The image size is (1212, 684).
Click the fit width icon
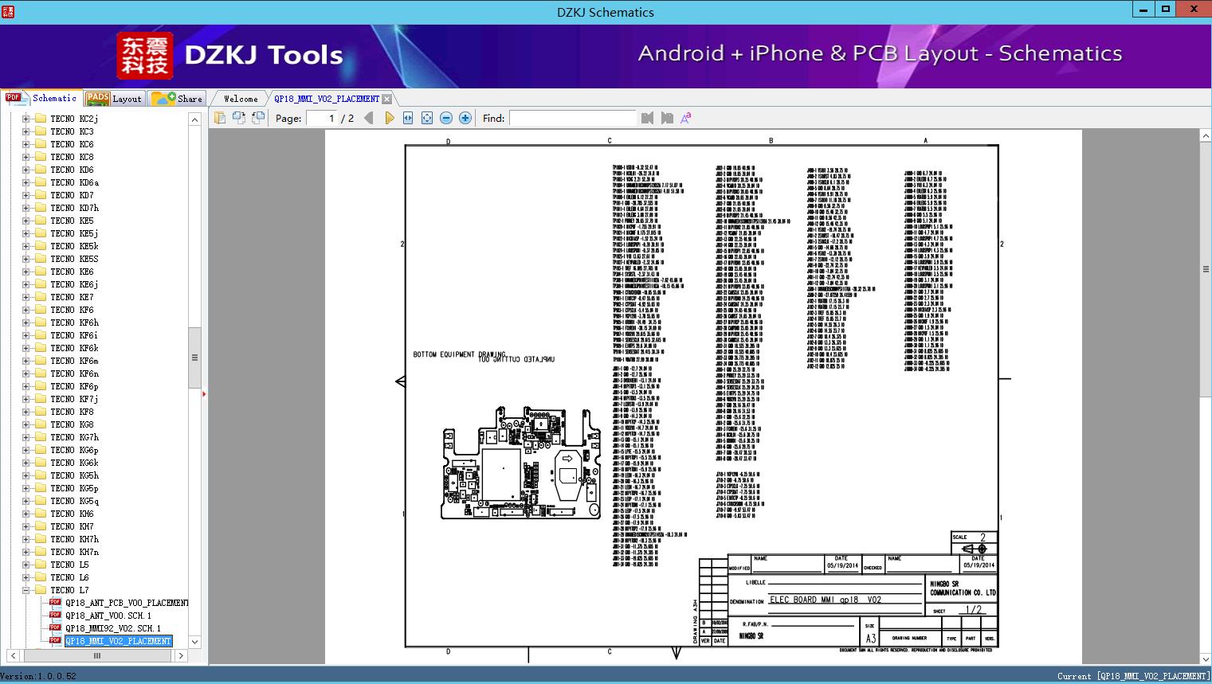click(x=408, y=118)
